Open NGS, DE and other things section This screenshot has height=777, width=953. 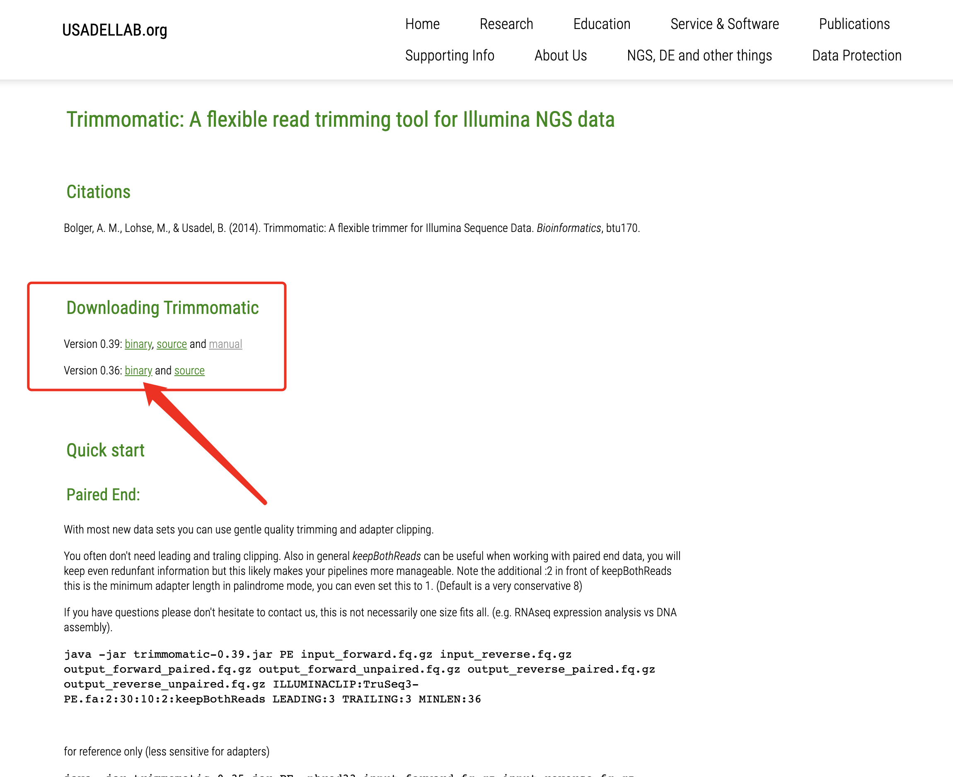(699, 55)
